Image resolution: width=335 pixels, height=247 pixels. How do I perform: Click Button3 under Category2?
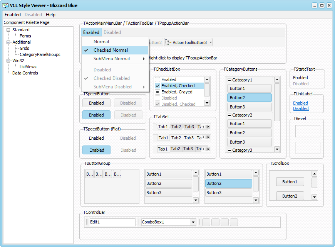point(250,142)
